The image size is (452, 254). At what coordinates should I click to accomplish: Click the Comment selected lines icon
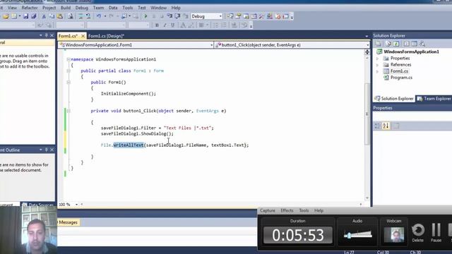pos(81,16)
